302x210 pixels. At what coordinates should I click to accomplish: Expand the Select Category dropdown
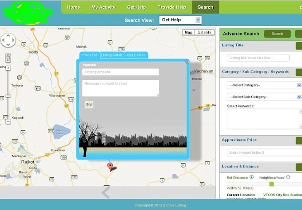point(264,85)
